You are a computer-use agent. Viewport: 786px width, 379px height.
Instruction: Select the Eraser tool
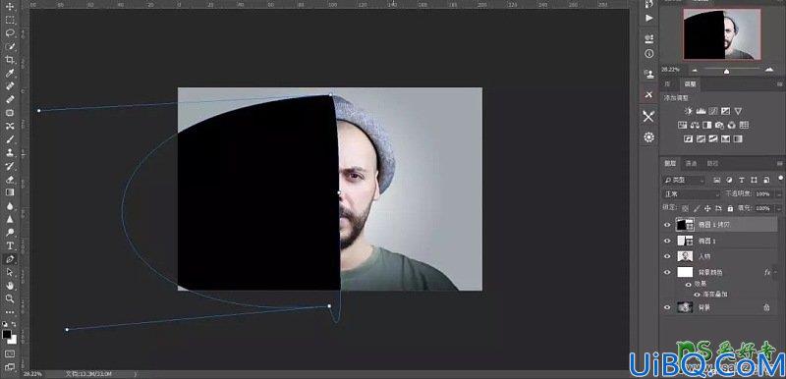point(10,179)
